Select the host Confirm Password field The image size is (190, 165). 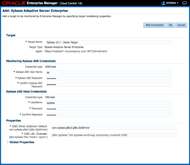(x=109, y=115)
